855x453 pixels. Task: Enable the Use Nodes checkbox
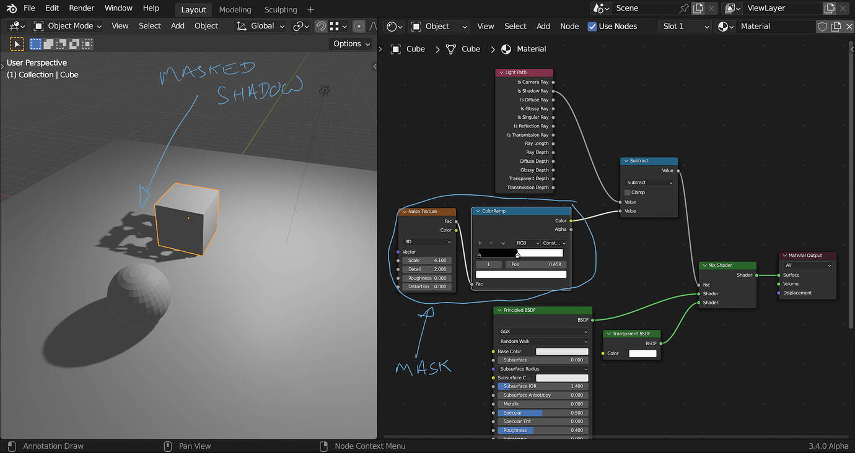tap(592, 26)
